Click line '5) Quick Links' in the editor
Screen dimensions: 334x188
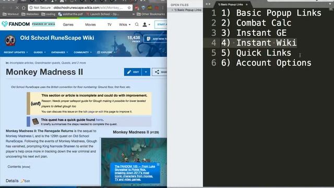256,53
